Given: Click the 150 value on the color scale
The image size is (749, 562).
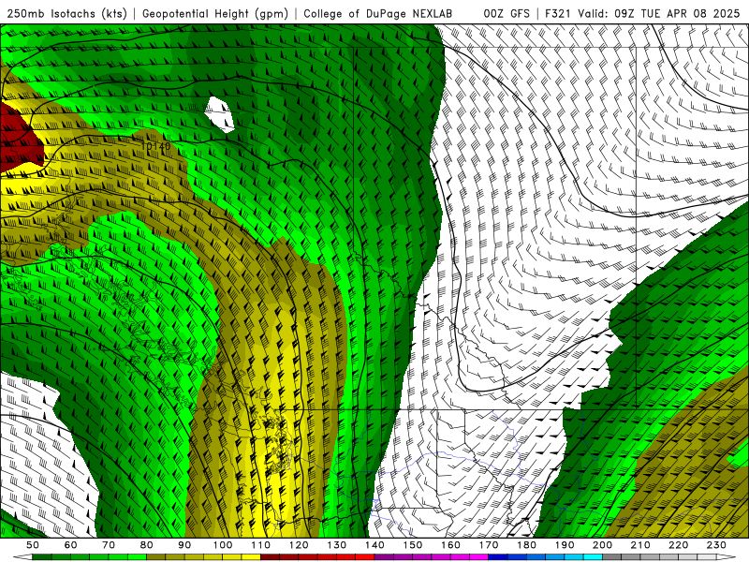Looking at the screenshot, I should [413, 545].
